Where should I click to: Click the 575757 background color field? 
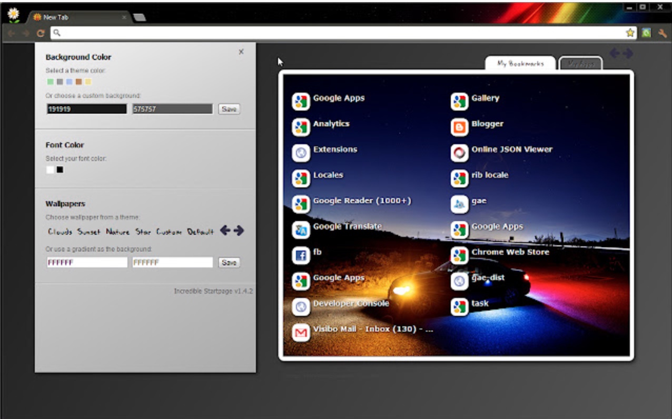(172, 109)
